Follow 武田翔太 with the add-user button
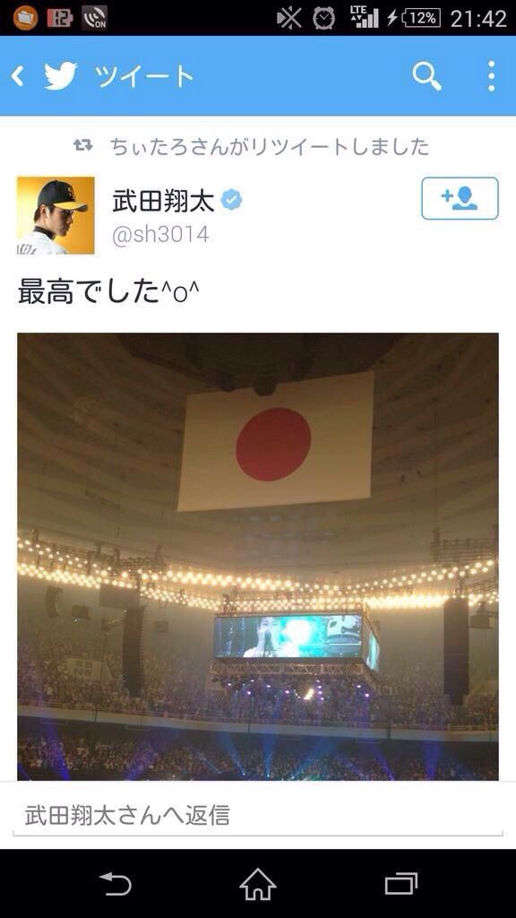This screenshot has width=516, height=918. click(460, 198)
